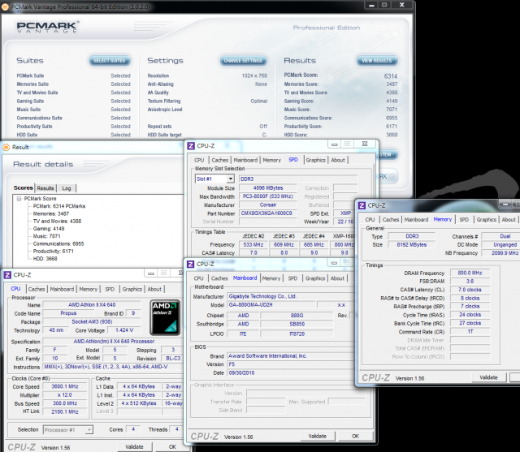Open Memory tab in CPU-Z CPU window
The width and height of the screenshot is (520, 452).
click(x=89, y=289)
